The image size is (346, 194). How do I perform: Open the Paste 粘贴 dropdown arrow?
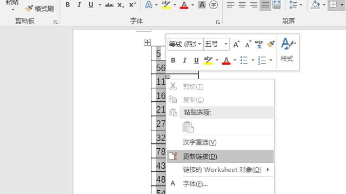12,10
